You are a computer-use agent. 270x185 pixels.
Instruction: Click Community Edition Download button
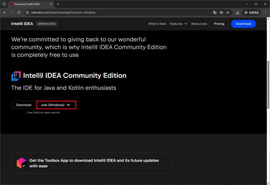pyautogui.click(x=23, y=105)
